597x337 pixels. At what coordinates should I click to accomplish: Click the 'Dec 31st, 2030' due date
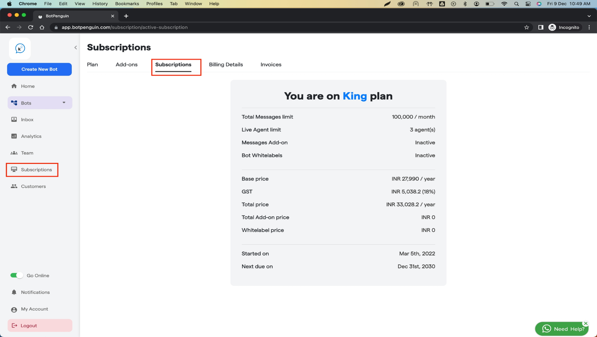pos(416,266)
